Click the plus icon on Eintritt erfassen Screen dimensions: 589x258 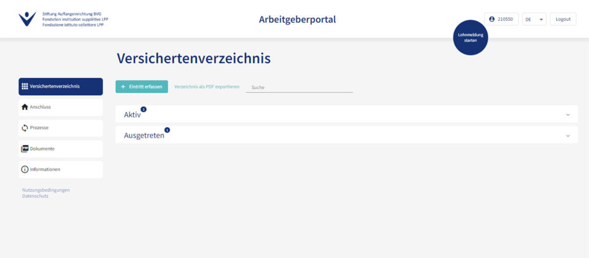click(x=123, y=87)
